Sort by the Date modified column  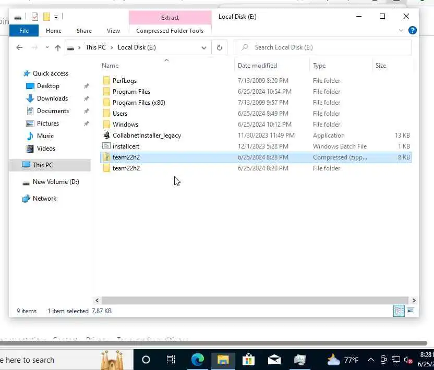click(x=257, y=66)
